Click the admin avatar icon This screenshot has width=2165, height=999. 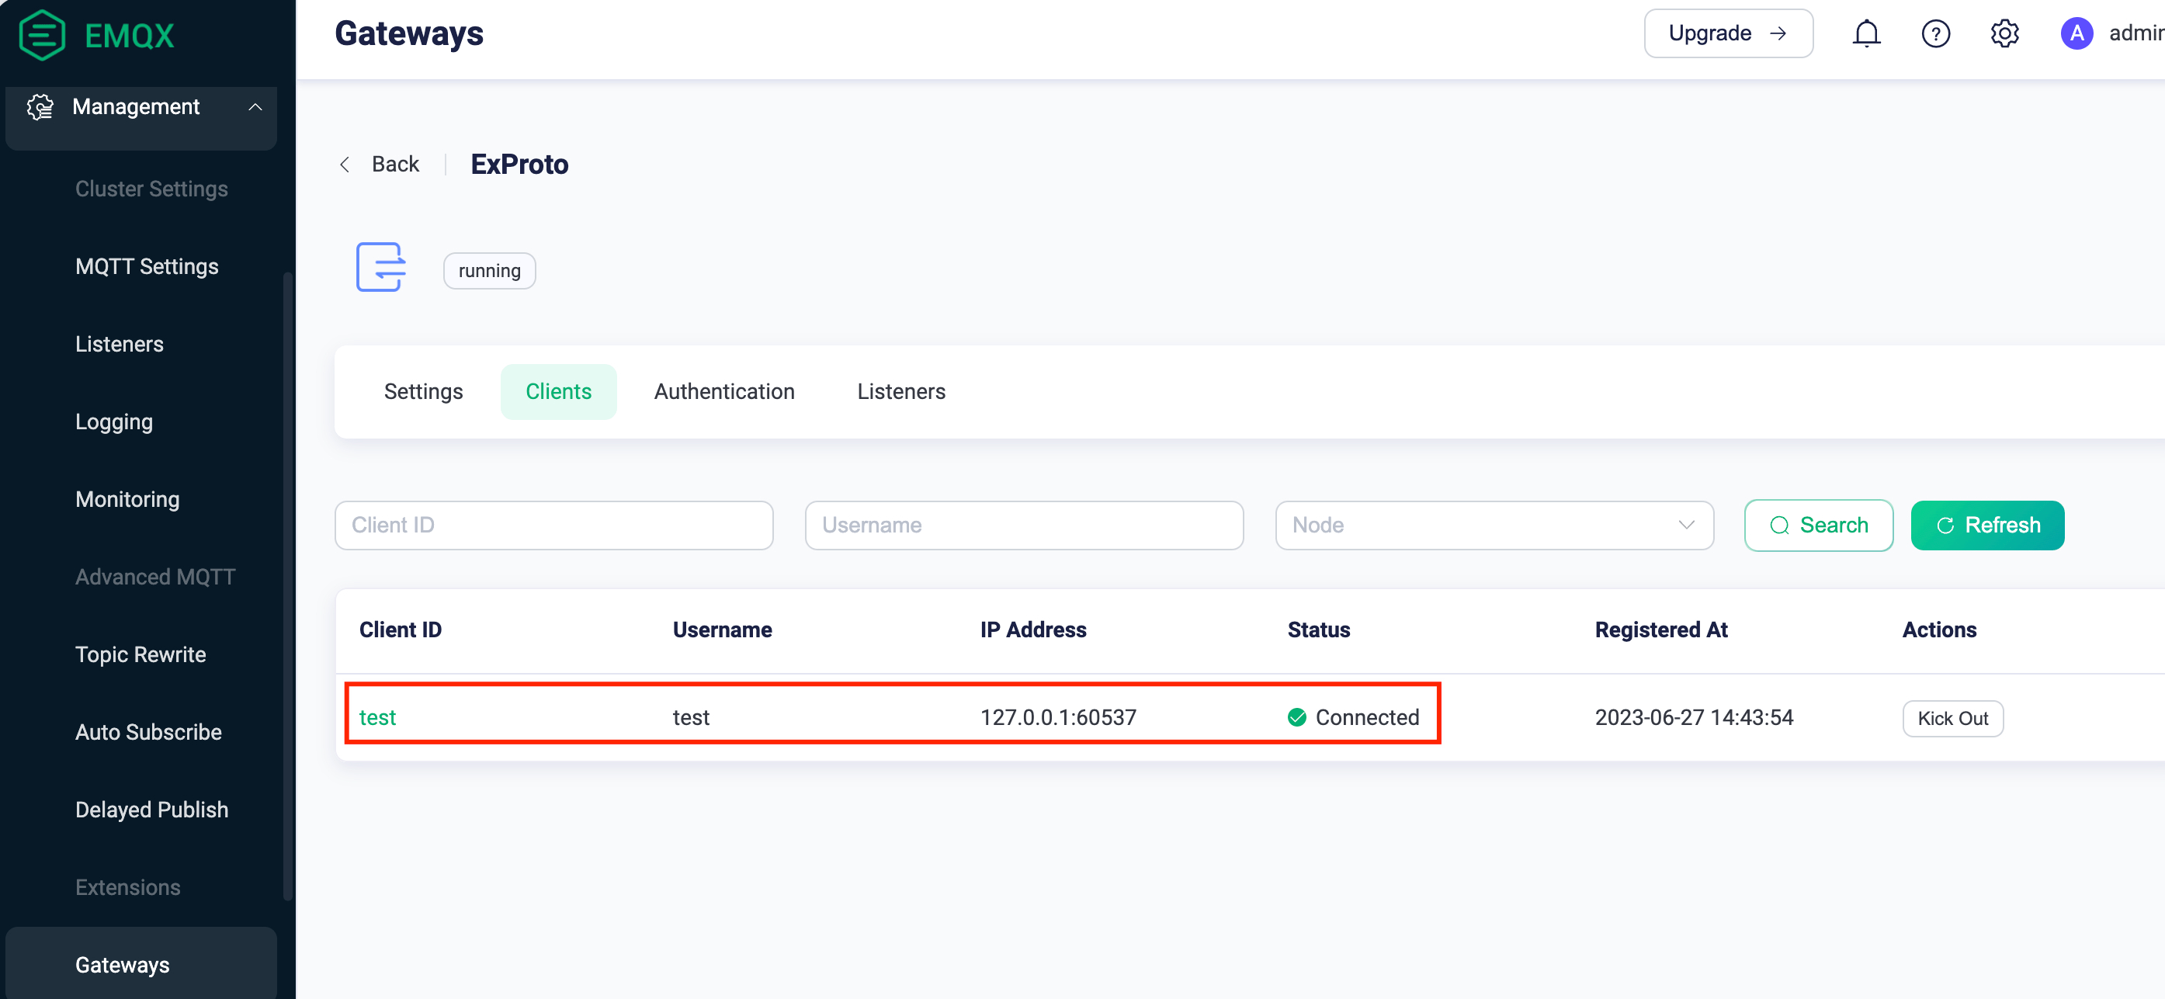point(2076,33)
